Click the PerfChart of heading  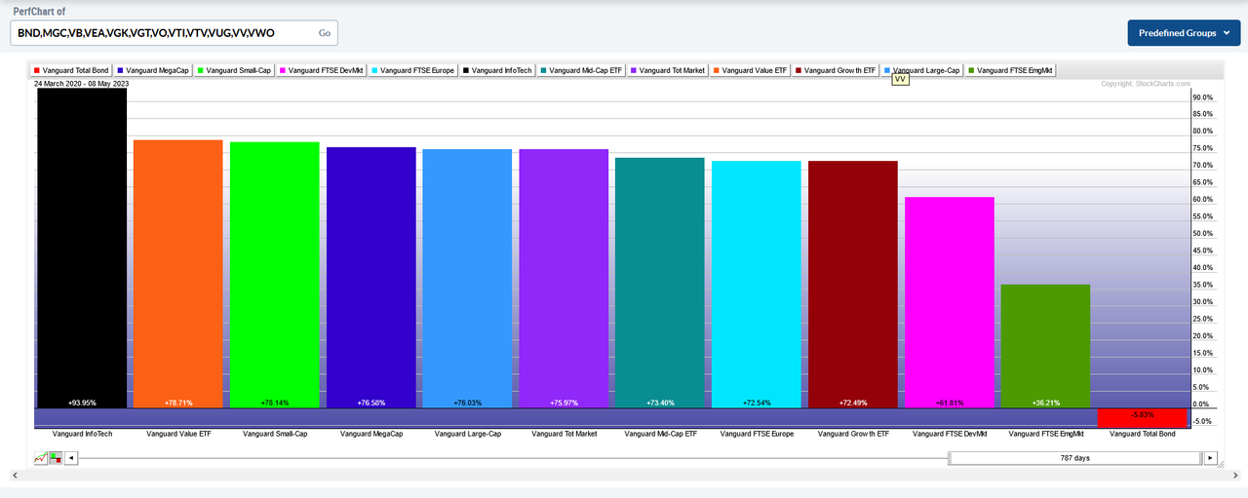tap(39, 11)
